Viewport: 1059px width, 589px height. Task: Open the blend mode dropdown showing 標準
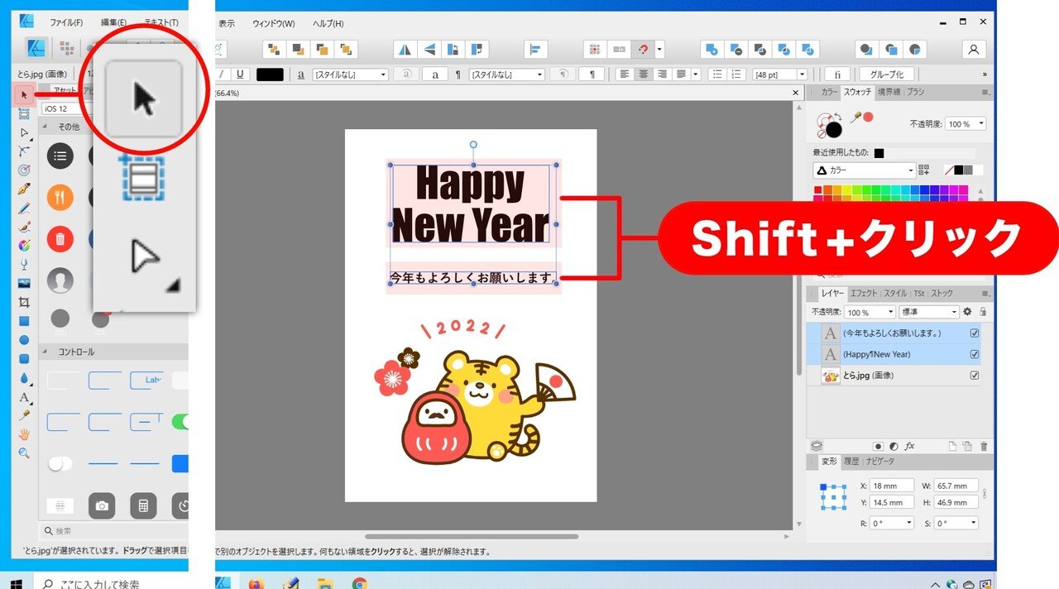pos(928,311)
